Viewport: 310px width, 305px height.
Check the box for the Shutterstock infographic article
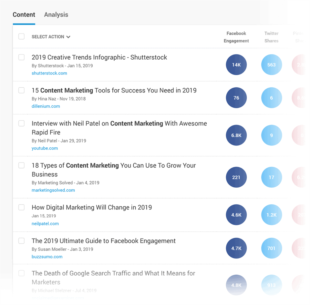21,57
